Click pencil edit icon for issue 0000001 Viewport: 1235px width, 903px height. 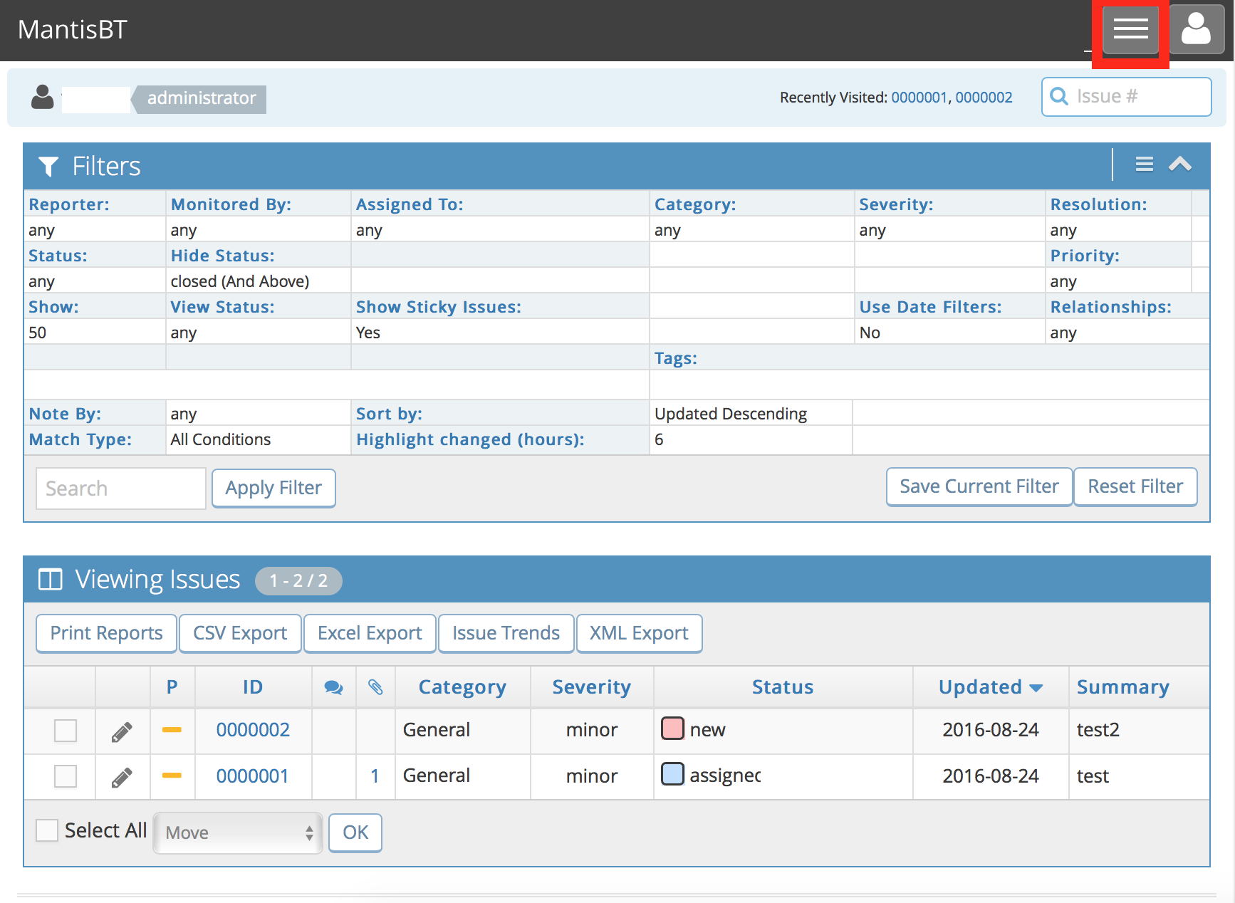122,777
